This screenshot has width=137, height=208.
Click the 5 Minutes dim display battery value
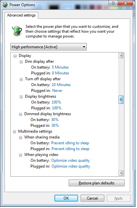pos(60,67)
